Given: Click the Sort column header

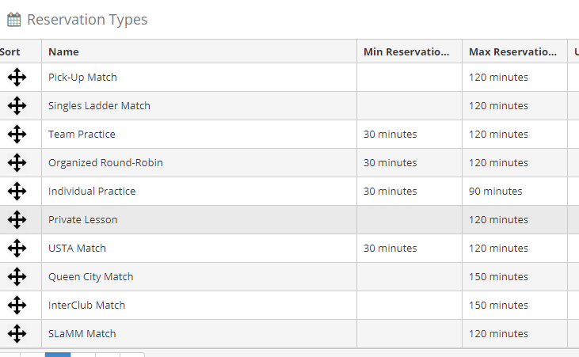Looking at the screenshot, I should [x=10, y=51].
